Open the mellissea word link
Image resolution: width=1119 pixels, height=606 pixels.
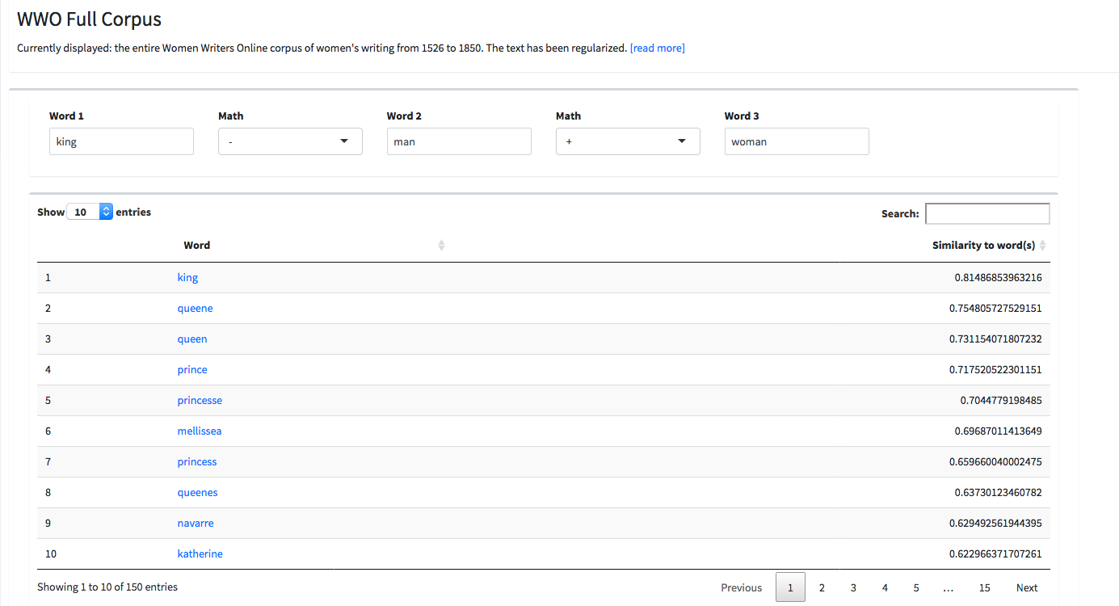(x=199, y=431)
